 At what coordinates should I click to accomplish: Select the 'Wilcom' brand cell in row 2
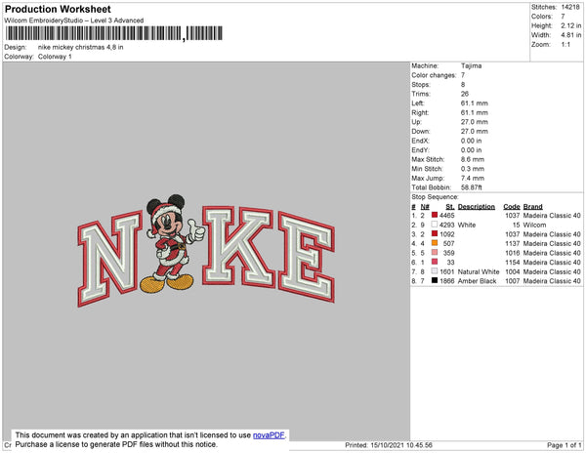pyautogui.click(x=534, y=225)
